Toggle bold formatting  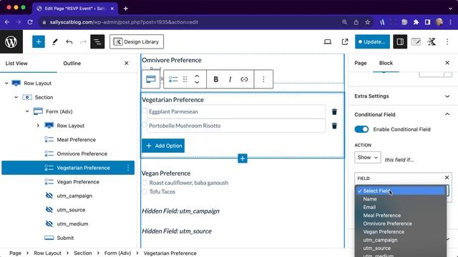pyautogui.click(x=216, y=79)
